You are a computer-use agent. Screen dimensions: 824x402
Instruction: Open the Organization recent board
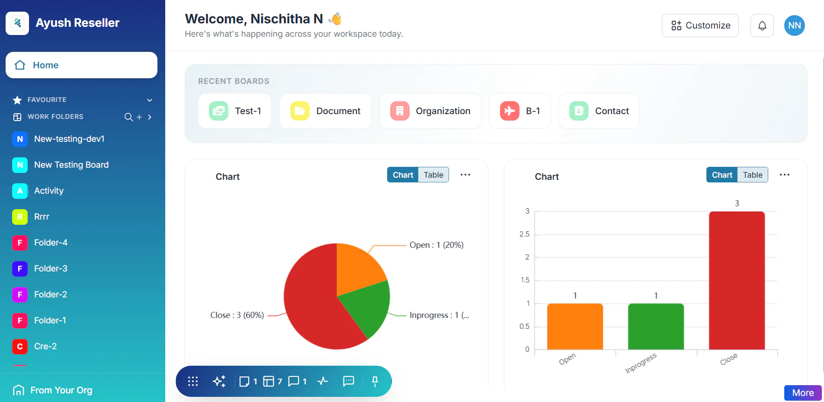point(430,111)
